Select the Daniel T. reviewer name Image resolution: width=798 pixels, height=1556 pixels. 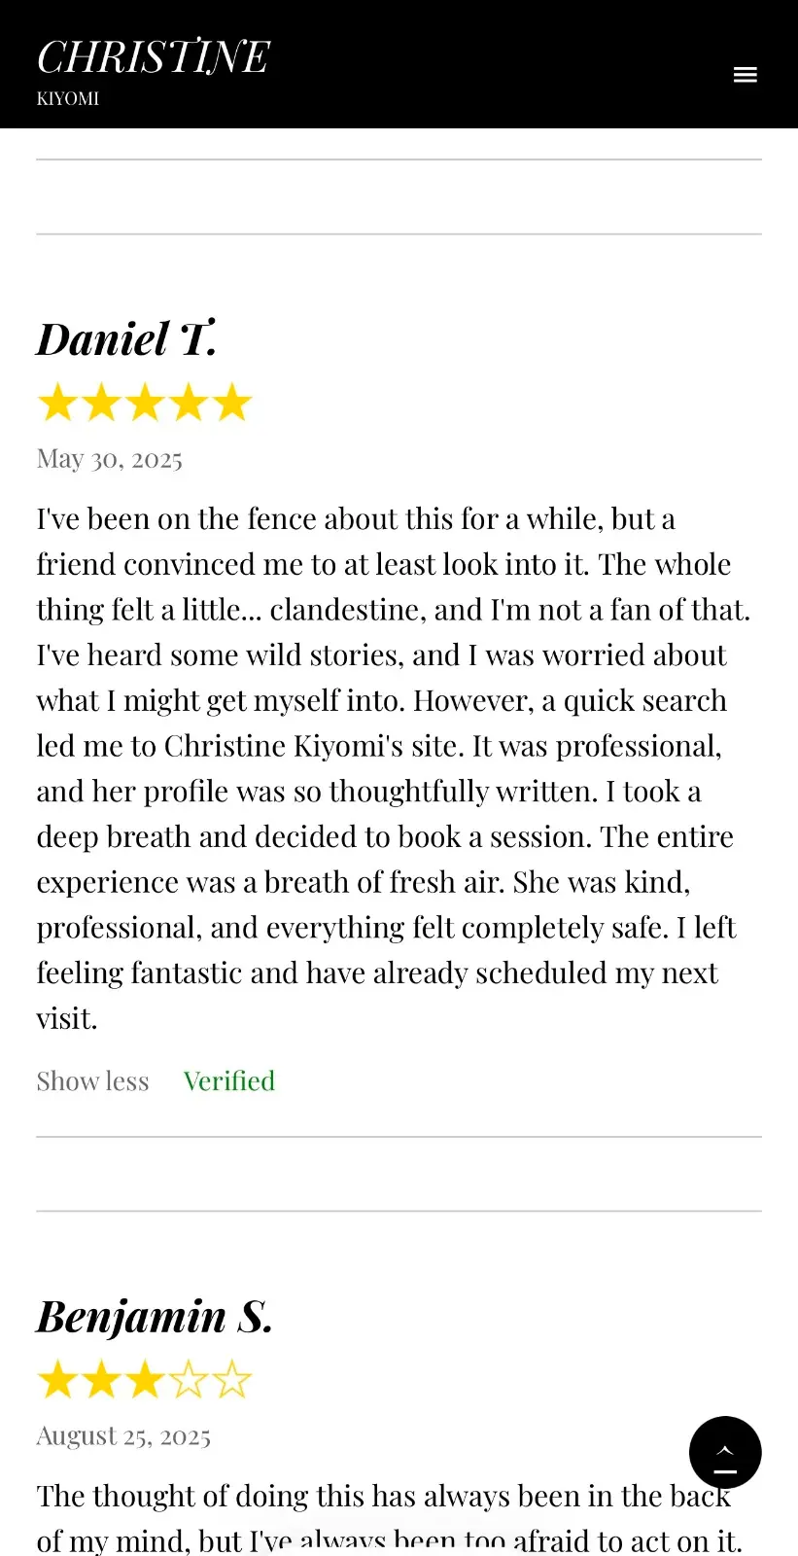tap(126, 339)
